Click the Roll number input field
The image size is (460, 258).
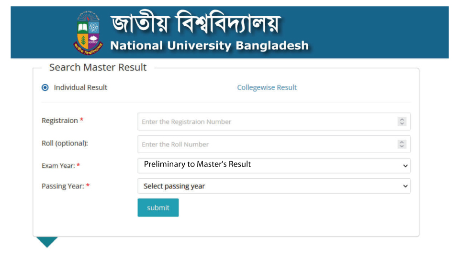pyautogui.click(x=274, y=144)
